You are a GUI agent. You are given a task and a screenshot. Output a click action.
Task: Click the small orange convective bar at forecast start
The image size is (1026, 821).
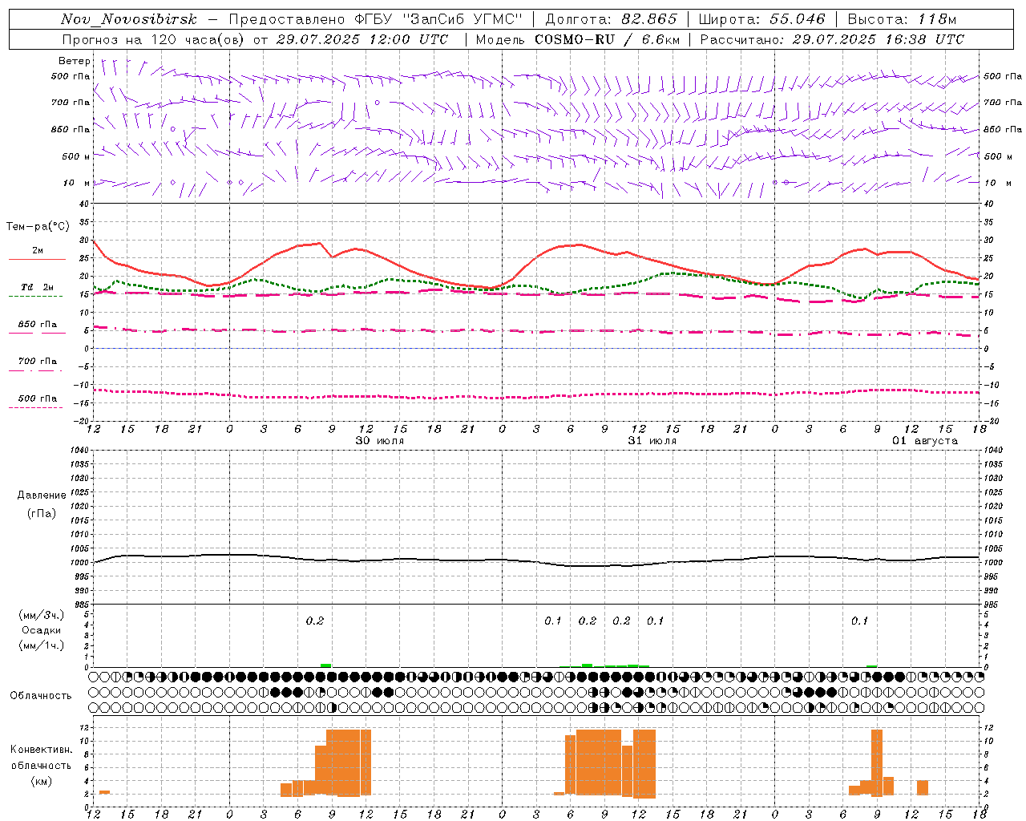(x=104, y=792)
